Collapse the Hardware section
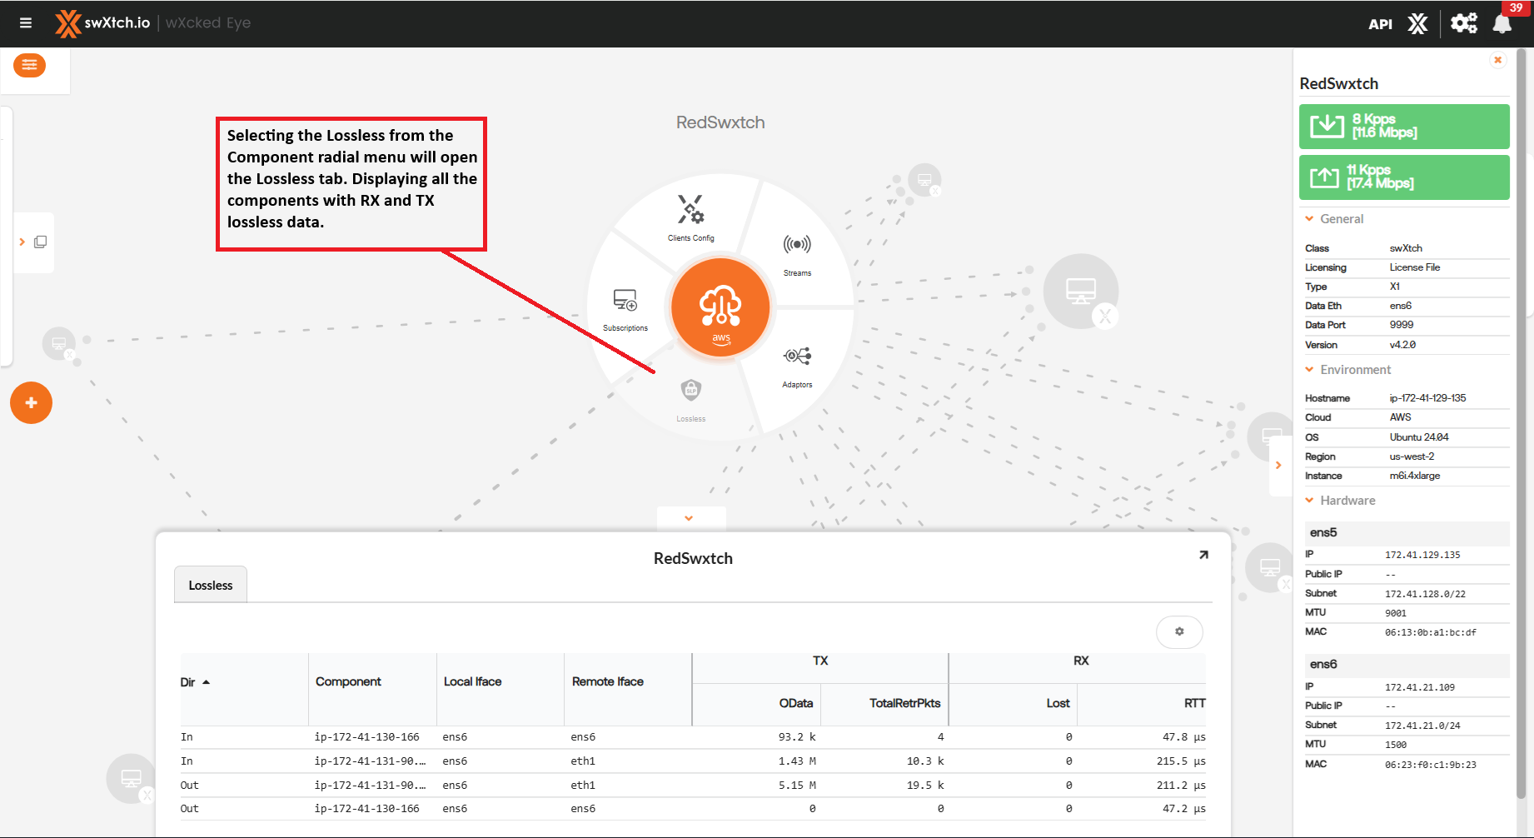1534x838 pixels. click(x=1310, y=501)
